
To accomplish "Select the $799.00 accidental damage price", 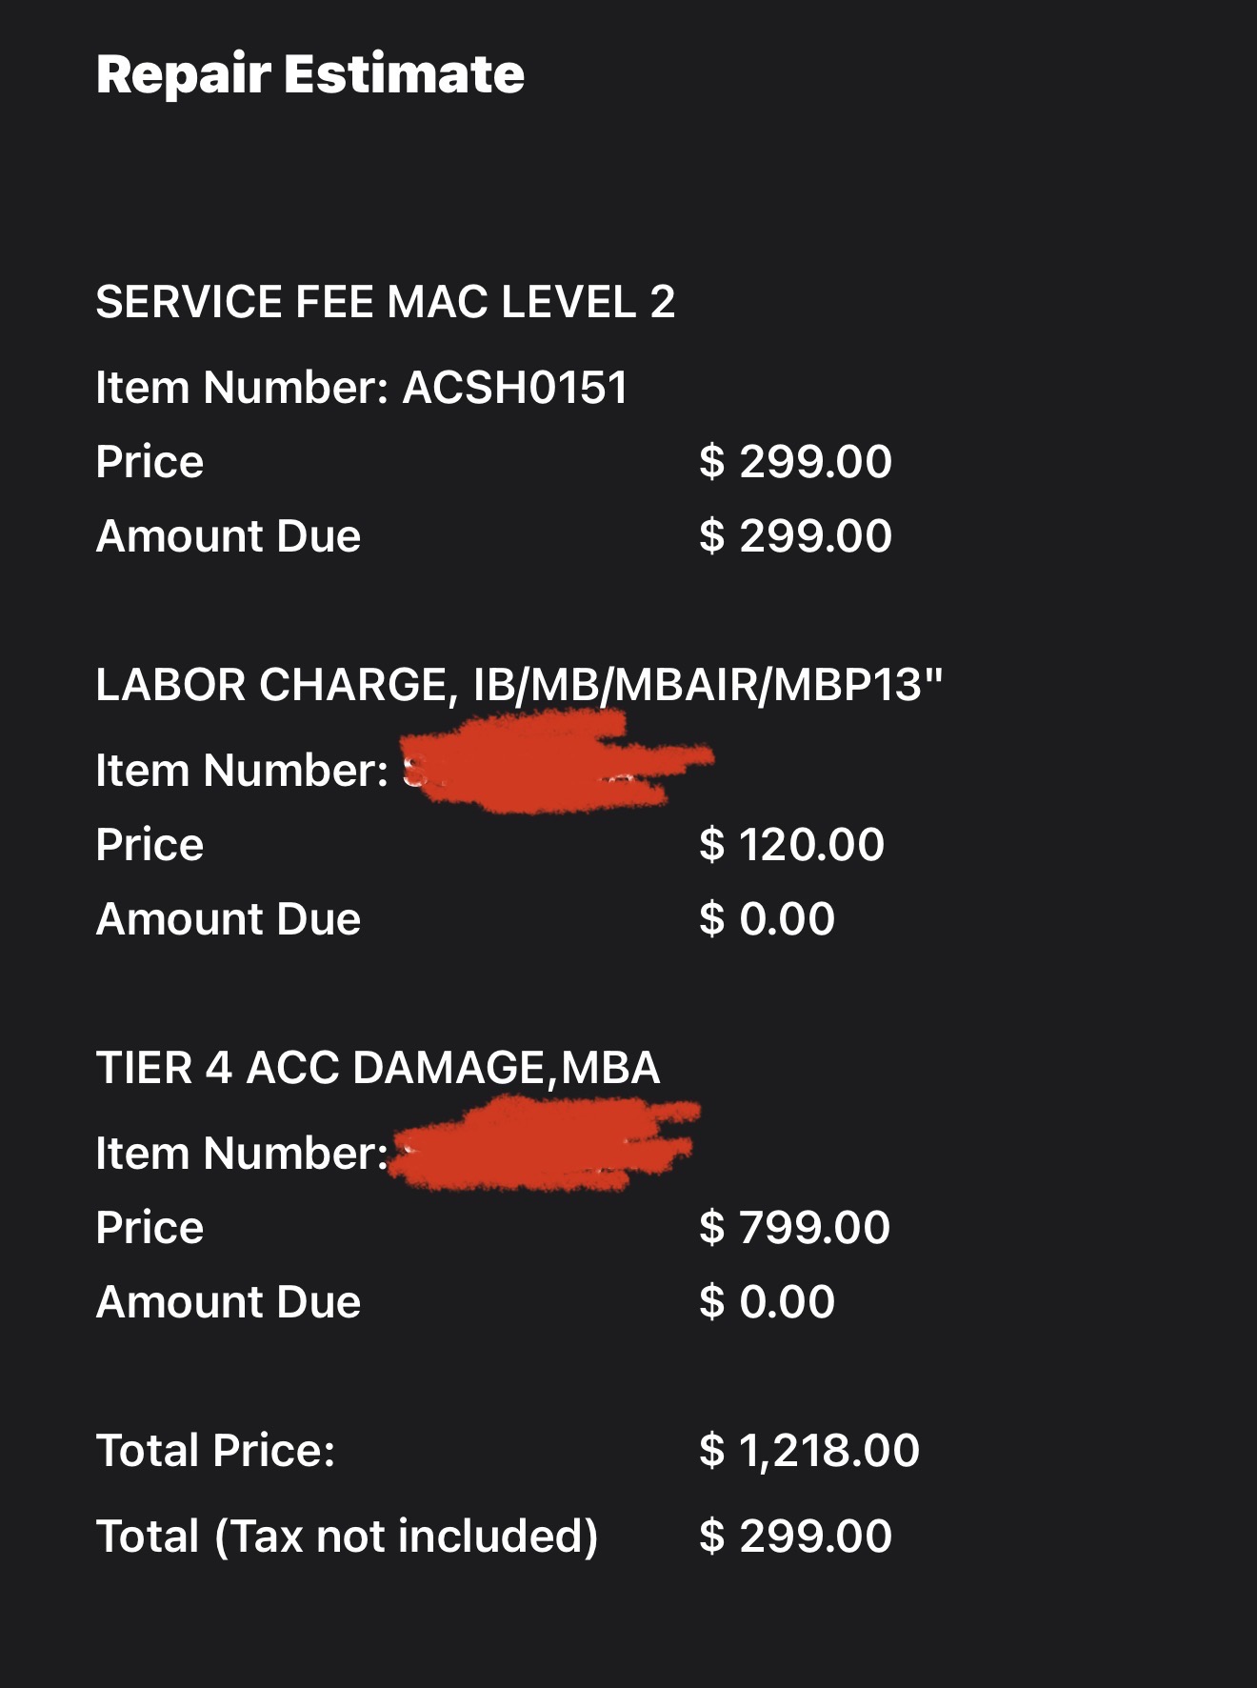I will (794, 1228).
